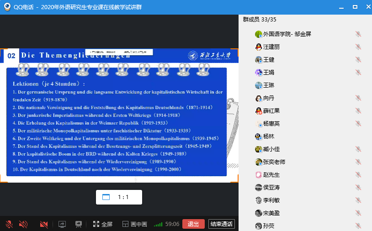Click 汪建丽's penguin avatar
Screen dimensions: 372x231
point(258,47)
